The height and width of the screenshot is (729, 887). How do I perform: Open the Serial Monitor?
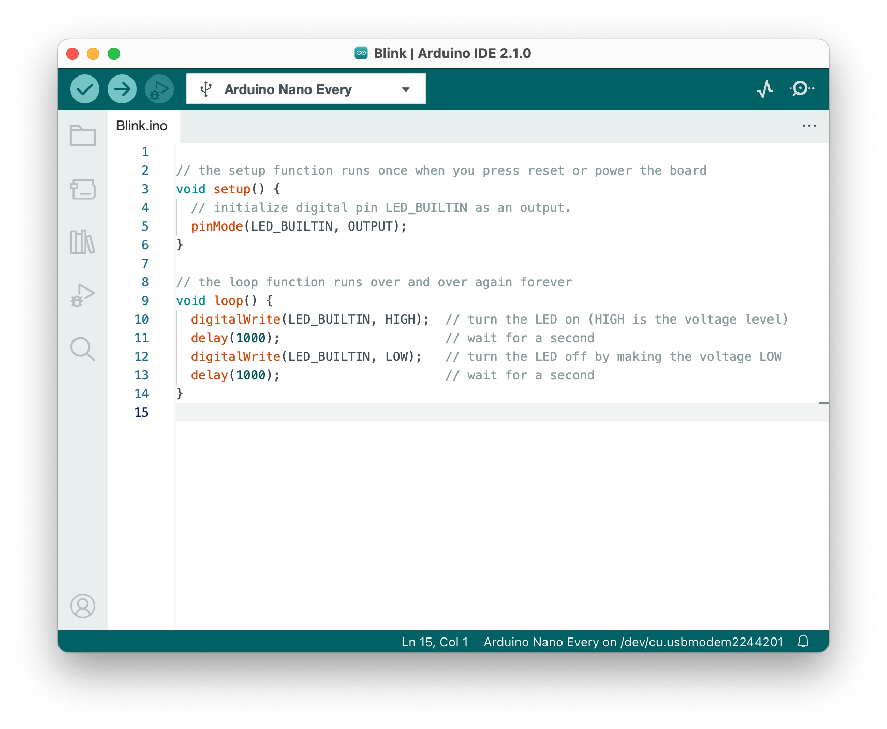(x=802, y=89)
